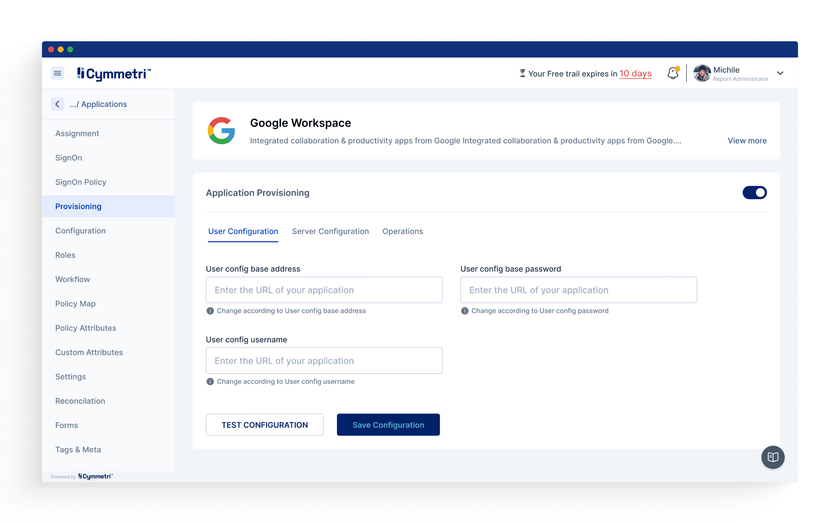Screen dimensions: 840x523
Task: Open the Operations tab
Action: pos(402,231)
